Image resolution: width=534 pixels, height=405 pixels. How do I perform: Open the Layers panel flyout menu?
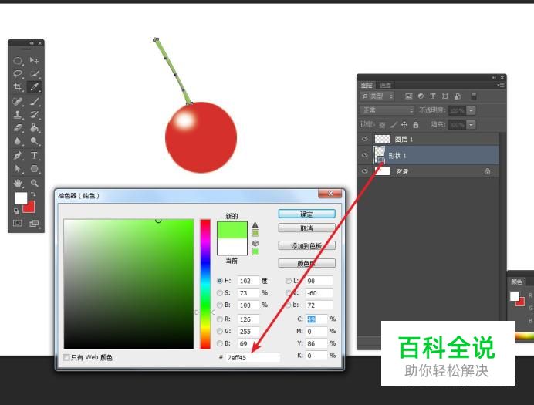[501, 85]
